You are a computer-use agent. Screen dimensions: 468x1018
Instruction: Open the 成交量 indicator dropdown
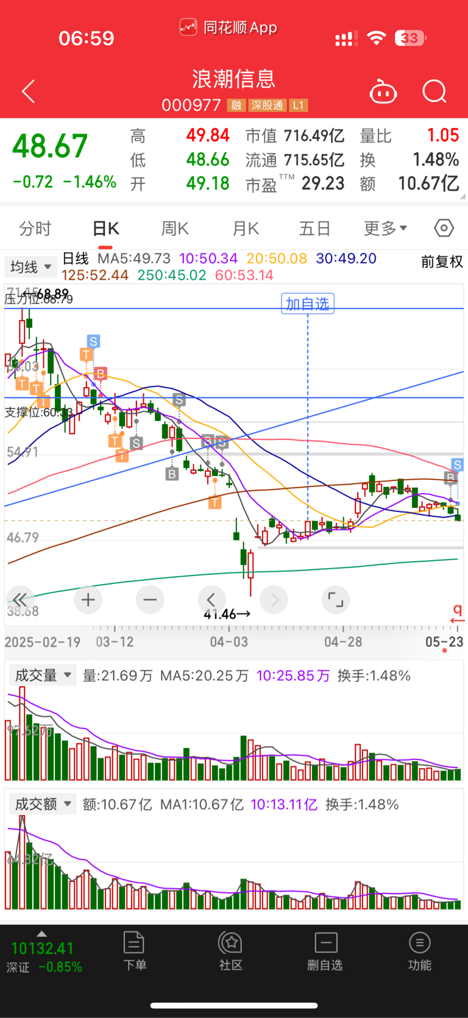[x=42, y=675]
